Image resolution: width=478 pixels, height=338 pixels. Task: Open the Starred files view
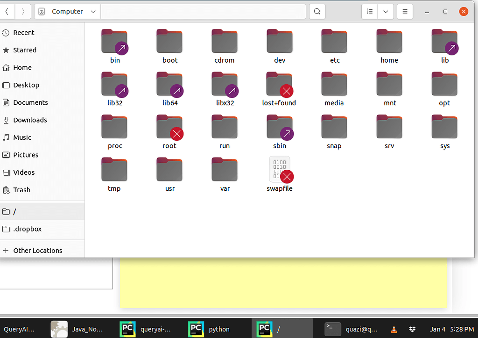click(x=24, y=50)
